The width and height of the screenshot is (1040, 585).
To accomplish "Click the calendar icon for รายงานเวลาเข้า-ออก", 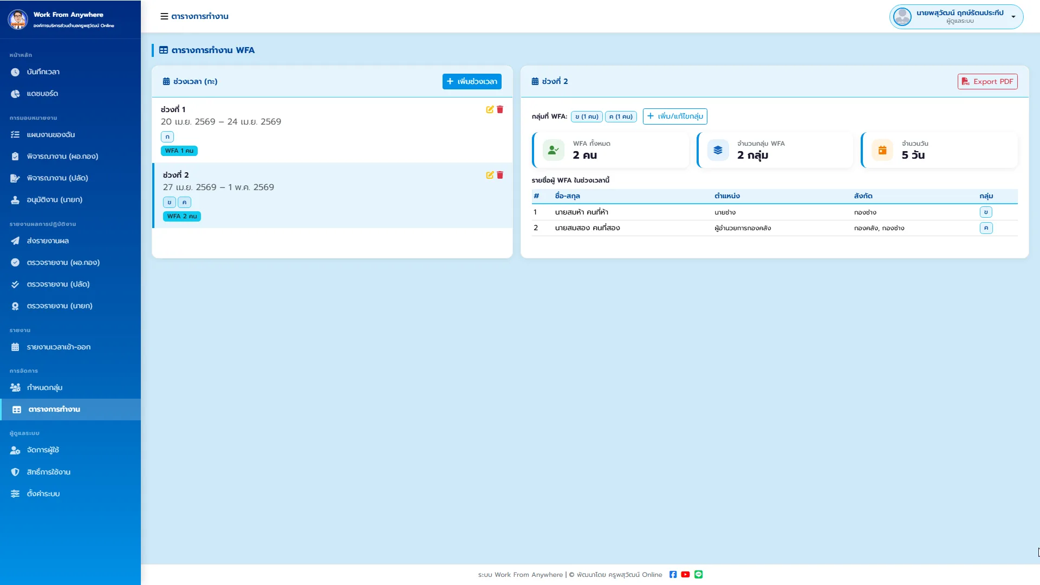I will tap(15, 347).
